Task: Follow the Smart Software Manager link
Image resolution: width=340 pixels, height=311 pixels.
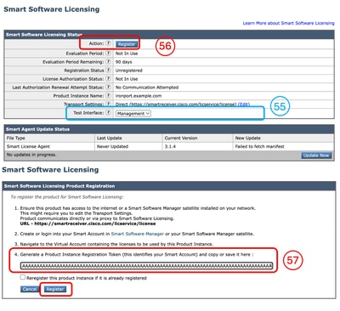Action: (x=138, y=234)
